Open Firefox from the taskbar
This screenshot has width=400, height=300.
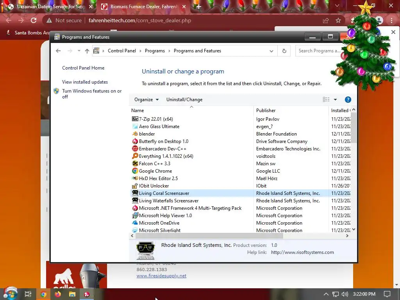click(58, 294)
